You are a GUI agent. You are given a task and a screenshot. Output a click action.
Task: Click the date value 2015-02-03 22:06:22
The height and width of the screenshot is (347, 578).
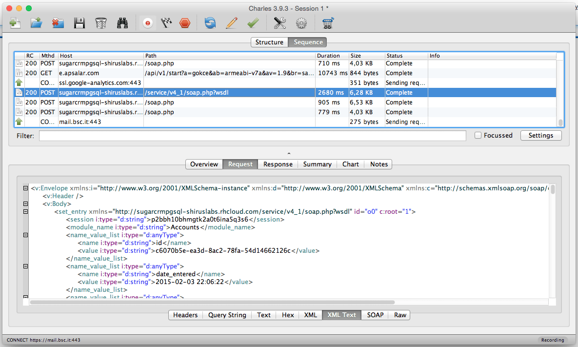190,282
